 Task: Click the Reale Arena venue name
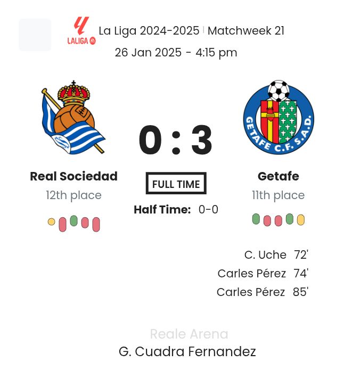(x=189, y=334)
